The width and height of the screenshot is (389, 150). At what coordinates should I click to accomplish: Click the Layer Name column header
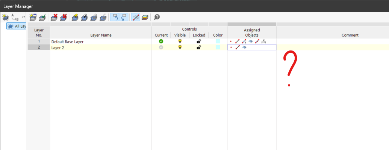click(101, 35)
